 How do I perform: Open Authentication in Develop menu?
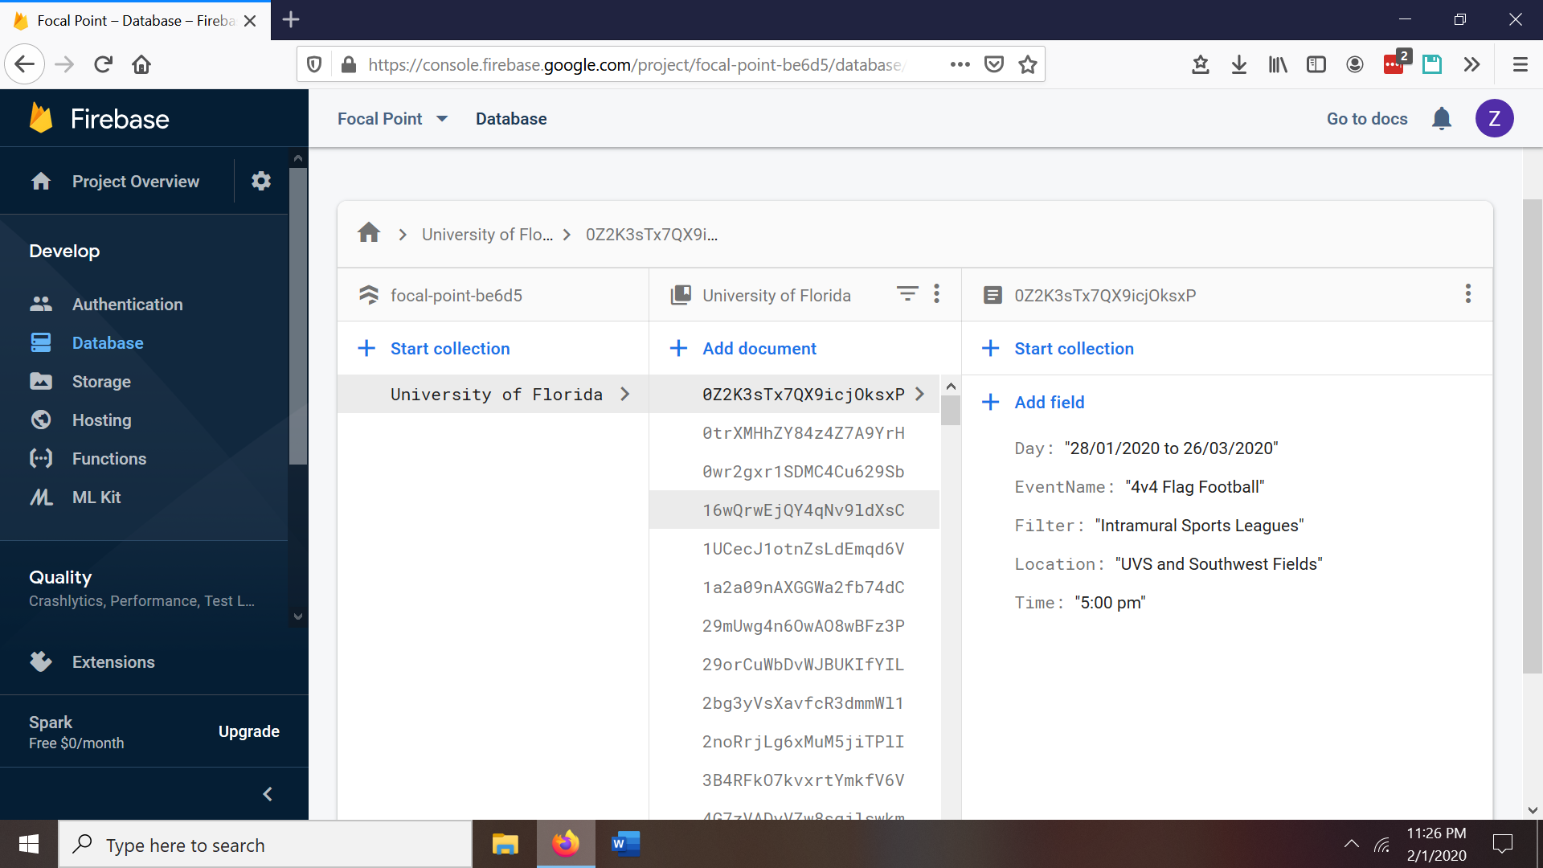pos(127,305)
